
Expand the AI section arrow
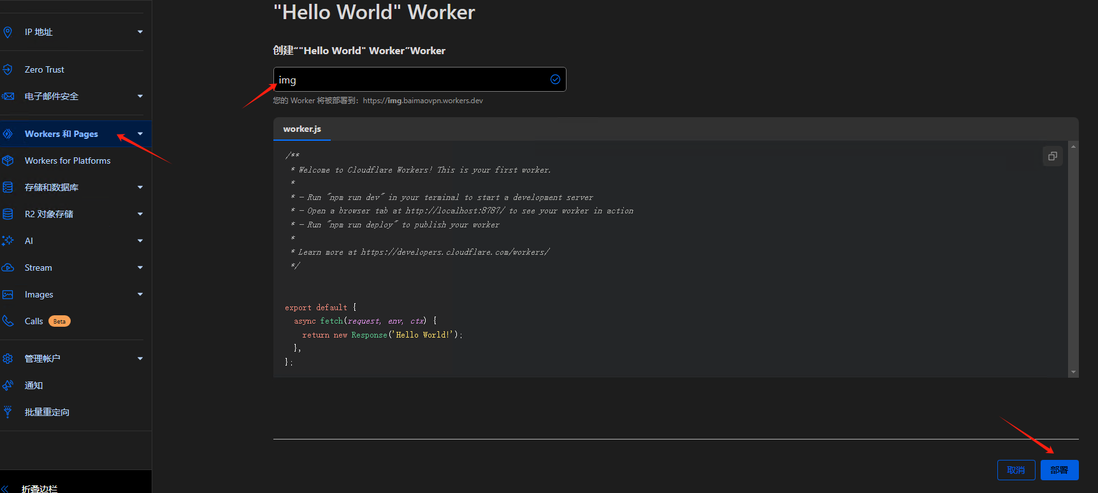pyautogui.click(x=140, y=241)
